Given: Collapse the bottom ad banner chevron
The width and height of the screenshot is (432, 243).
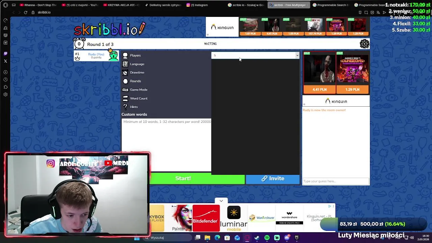Looking at the screenshot, I should tap(221, 201).
